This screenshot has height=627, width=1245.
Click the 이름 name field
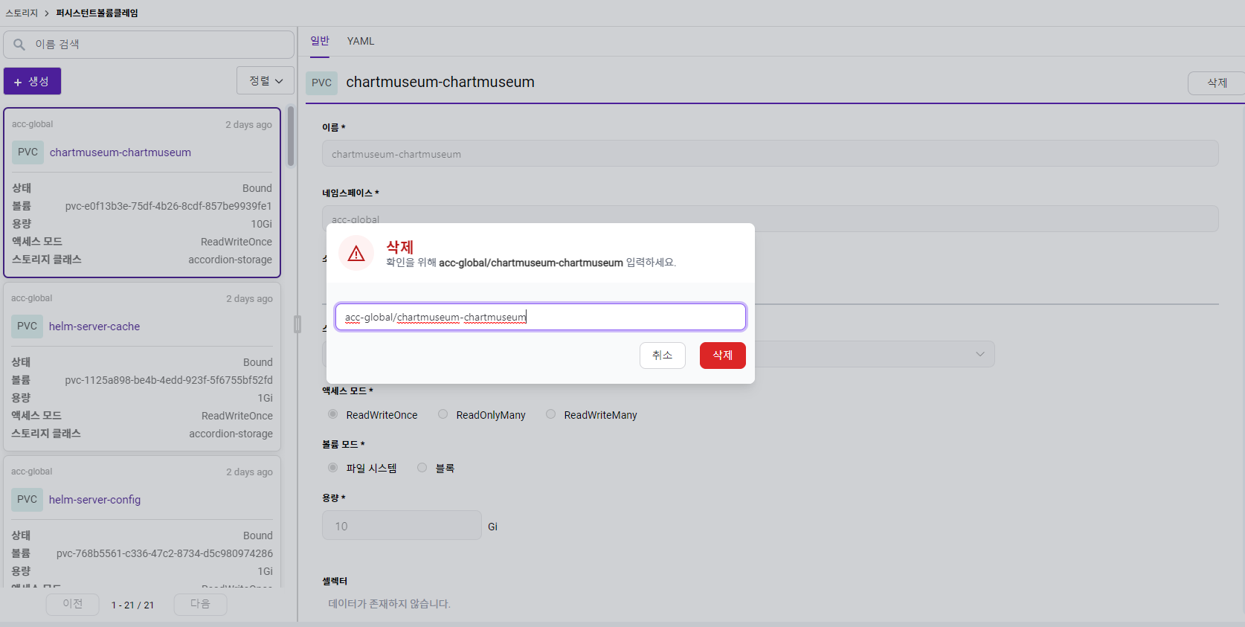770,154
